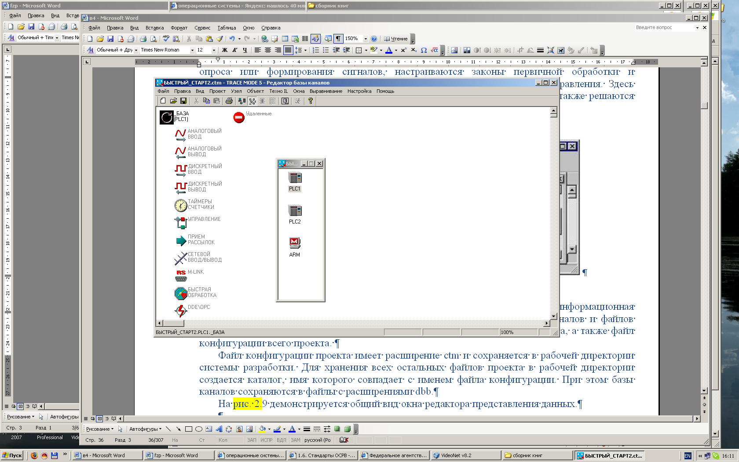The width and height of the screenshot is (739, 462).
Task: Click 3-D style cube icon
Action: point(348,429)
